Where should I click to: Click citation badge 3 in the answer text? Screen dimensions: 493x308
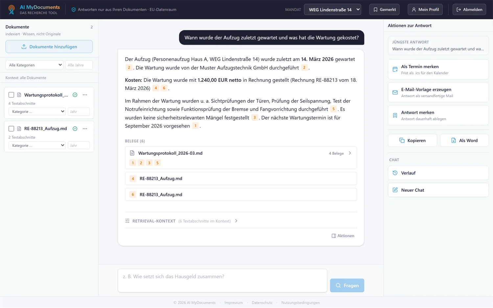(x=254, y=118)
